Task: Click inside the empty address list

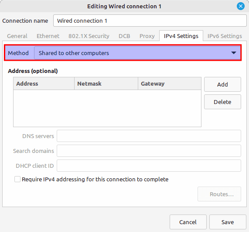Action: (107, 108)
